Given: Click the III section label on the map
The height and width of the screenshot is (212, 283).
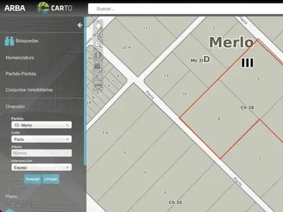Looking at the screenshot, I should coord(248,63).
